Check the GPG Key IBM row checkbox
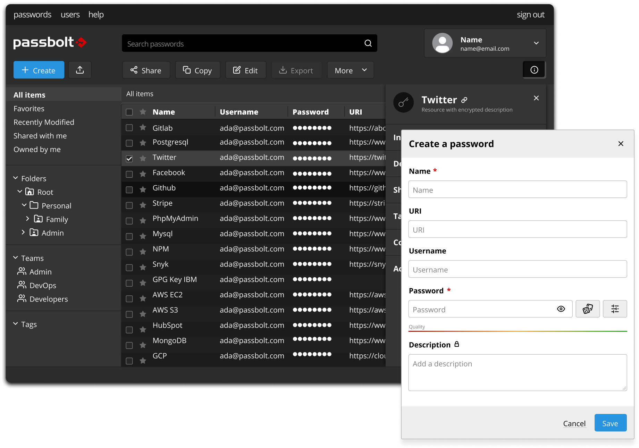The width and height of the screenshot is (639, 448). [129, 283]
